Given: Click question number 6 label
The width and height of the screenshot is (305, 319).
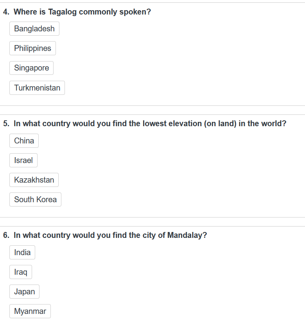Looking at the screenshot, I should tap(6, 236).
